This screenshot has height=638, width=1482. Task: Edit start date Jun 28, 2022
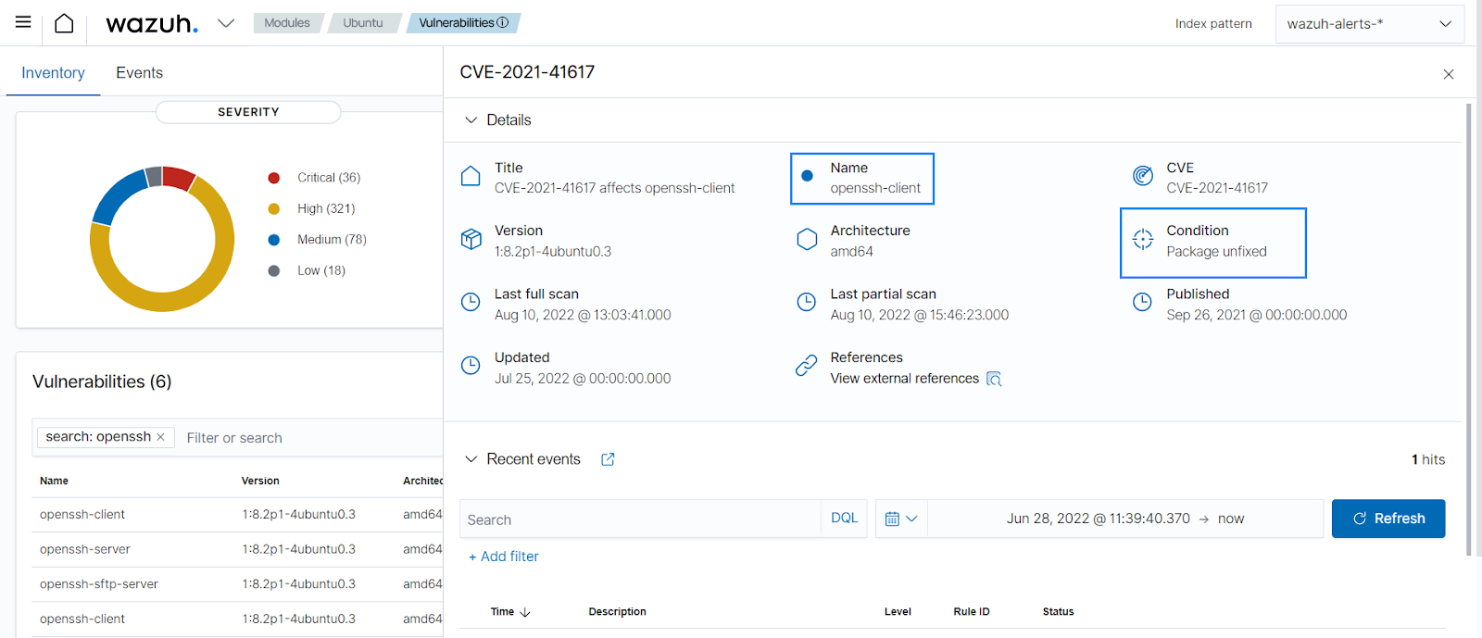click(x=1099, y=519)
